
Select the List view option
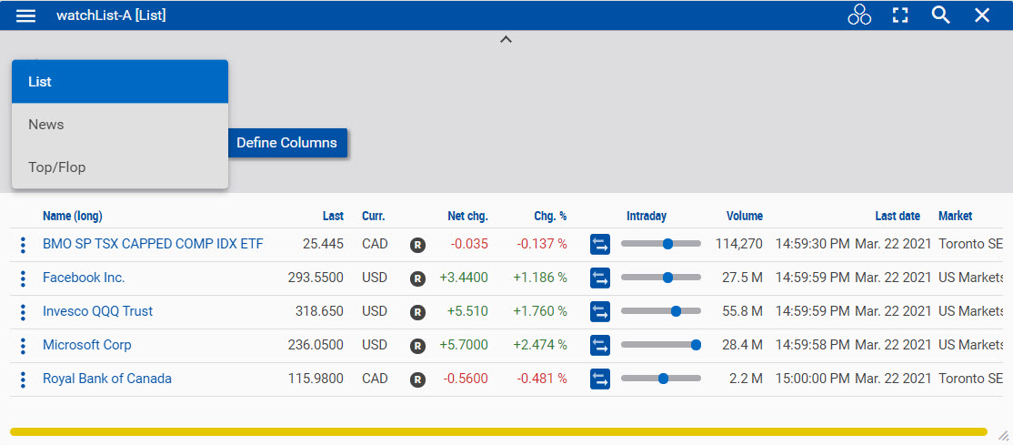pos(120,82)
